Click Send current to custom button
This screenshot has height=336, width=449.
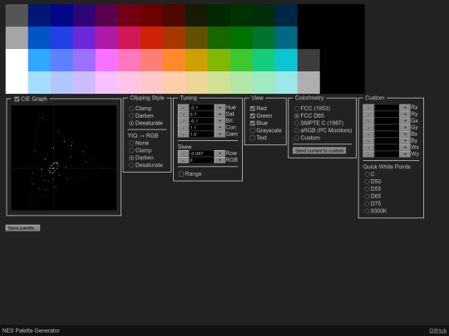point(319,150)
